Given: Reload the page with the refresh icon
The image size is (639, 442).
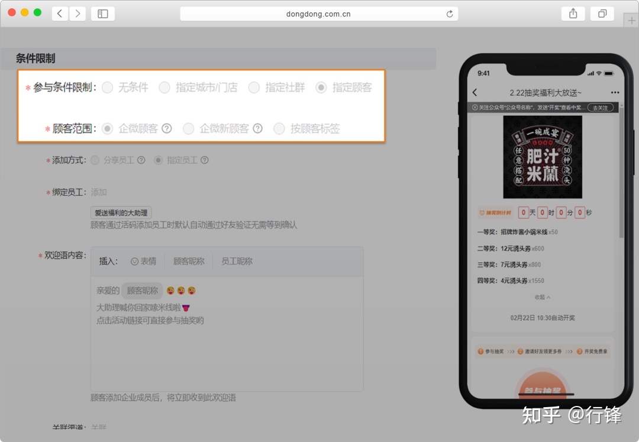Looking at the screenshot, I should click(450, 14).
